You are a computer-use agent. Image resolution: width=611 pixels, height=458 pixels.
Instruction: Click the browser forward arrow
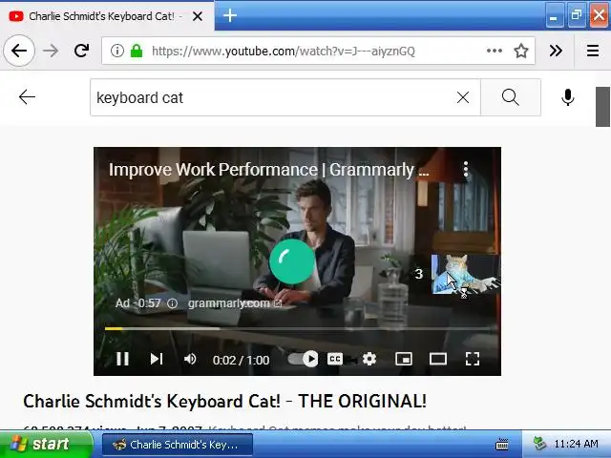click(x=51, y=51)
